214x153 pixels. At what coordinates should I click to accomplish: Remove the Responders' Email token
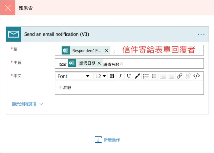107,51
